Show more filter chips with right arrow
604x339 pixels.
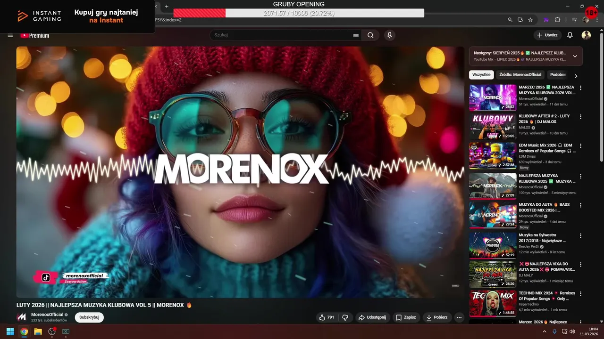576,76
